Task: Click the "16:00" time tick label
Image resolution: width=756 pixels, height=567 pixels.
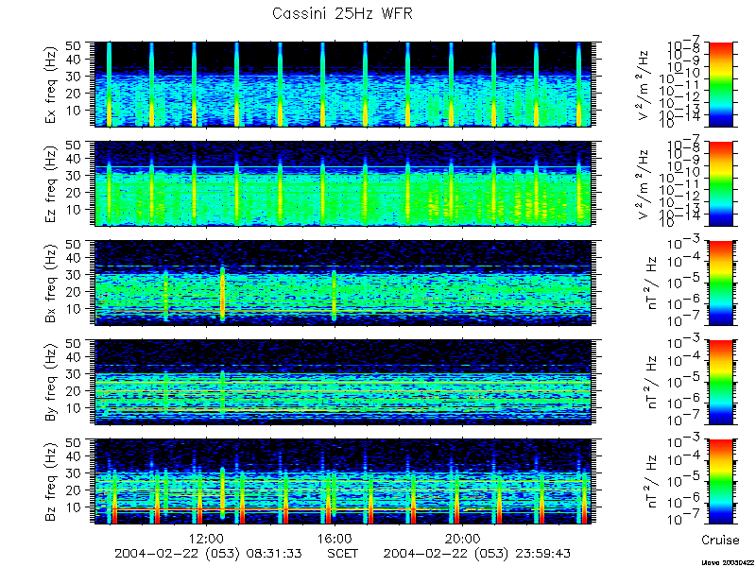Action: pyautogui.click(x=335, y=538)
